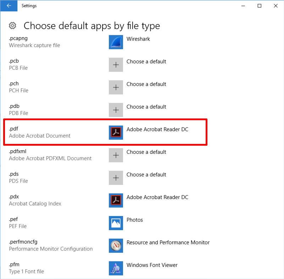This screenshot has height=279, width=284.
Task: Click the Settings window title
Action: coord(29,6)
